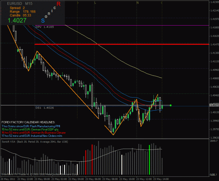Viewport: 219px width, 181px height.
Task: Click the 23 May 04:00 time label
Action: (76, 179)
